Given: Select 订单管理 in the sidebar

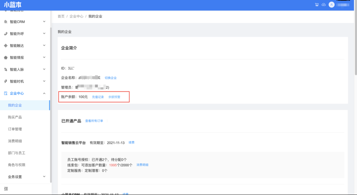Looking at the screenshot, I should [x=15, y=129].
